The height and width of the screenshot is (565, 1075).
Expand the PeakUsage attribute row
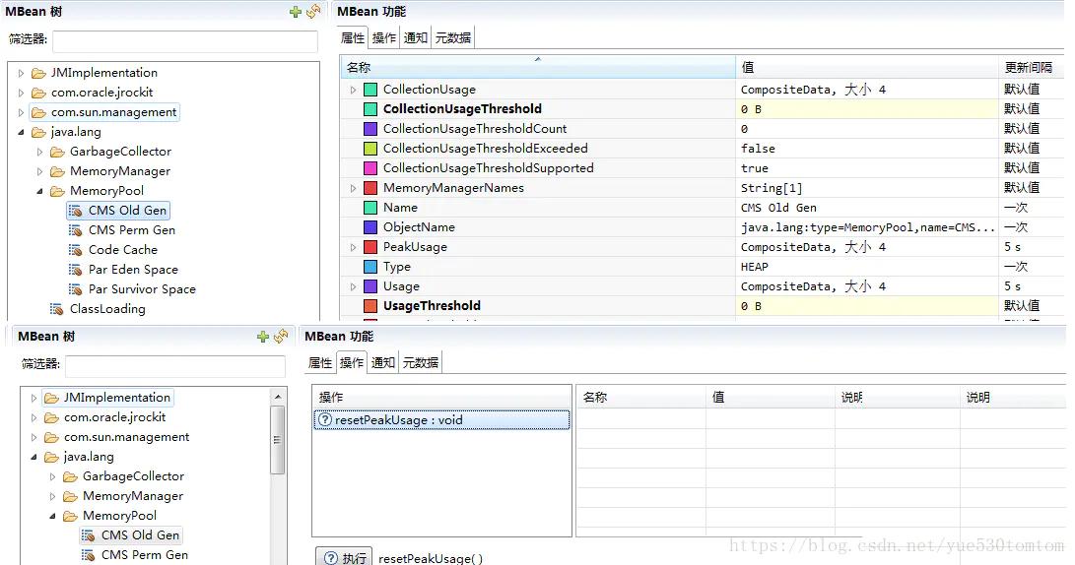tap(353, 247)
